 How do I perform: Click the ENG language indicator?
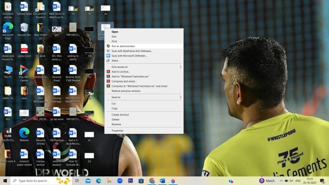tap(298, 180)
